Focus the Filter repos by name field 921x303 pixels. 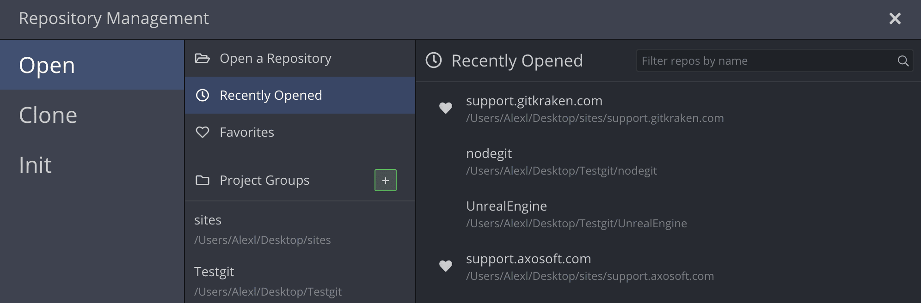[765, 61]
